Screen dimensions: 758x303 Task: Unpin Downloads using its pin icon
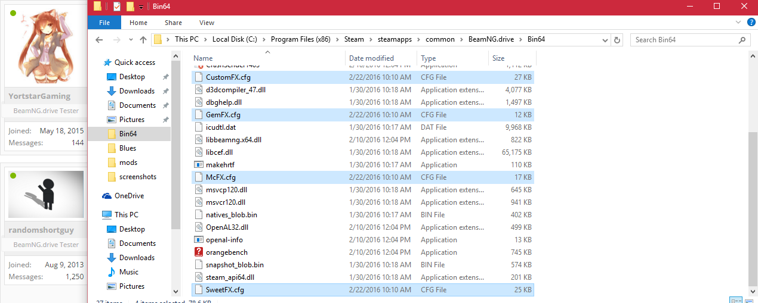(x=165, y=91)
